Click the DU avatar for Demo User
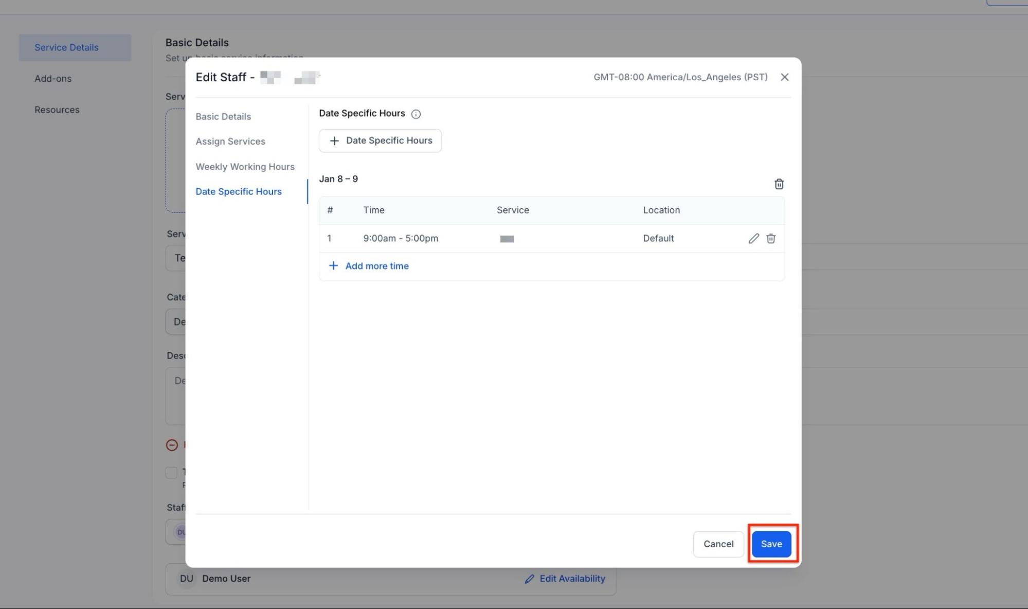The height and width of the screenshot is (609, 1028). point(186,579)
